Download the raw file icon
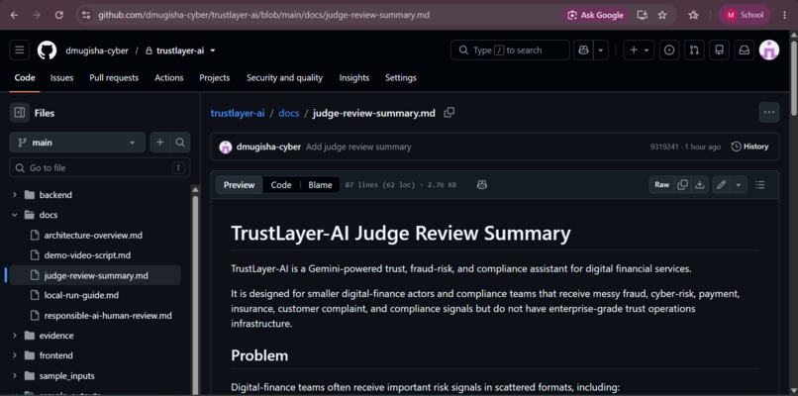 [x=700, y=185]
